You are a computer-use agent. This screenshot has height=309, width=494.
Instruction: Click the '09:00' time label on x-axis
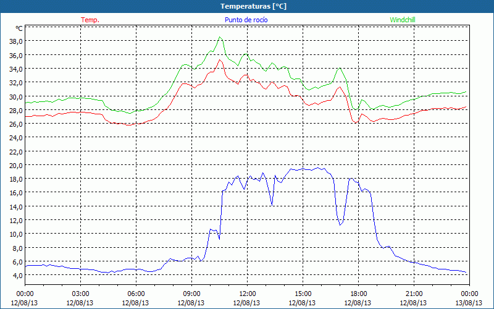click(191, 294)
